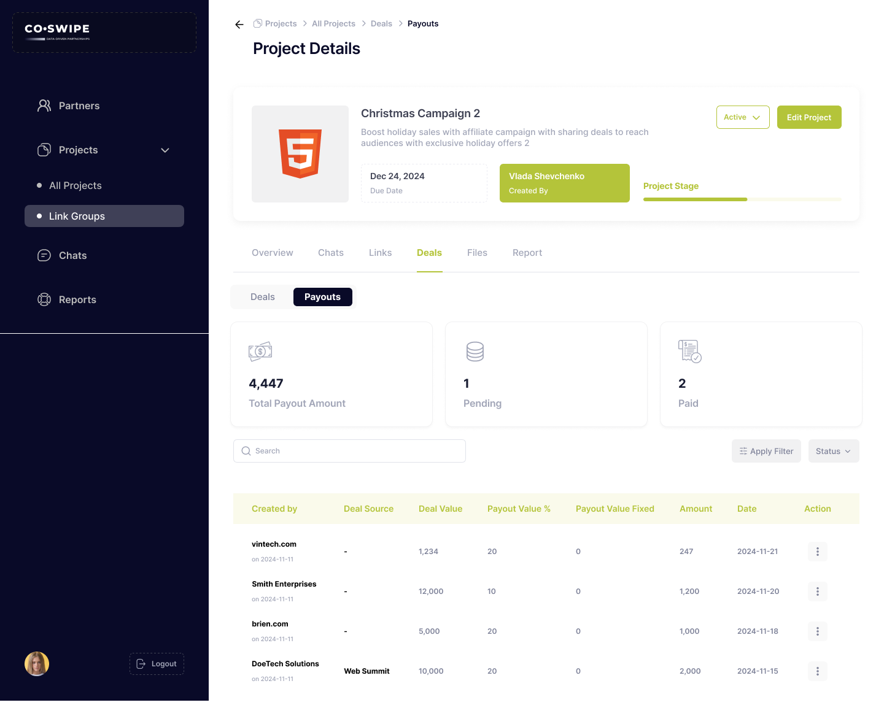
Task: Open action menu for Smith Enterprises row
Action: pyautogui.click(x=817, y=591)
